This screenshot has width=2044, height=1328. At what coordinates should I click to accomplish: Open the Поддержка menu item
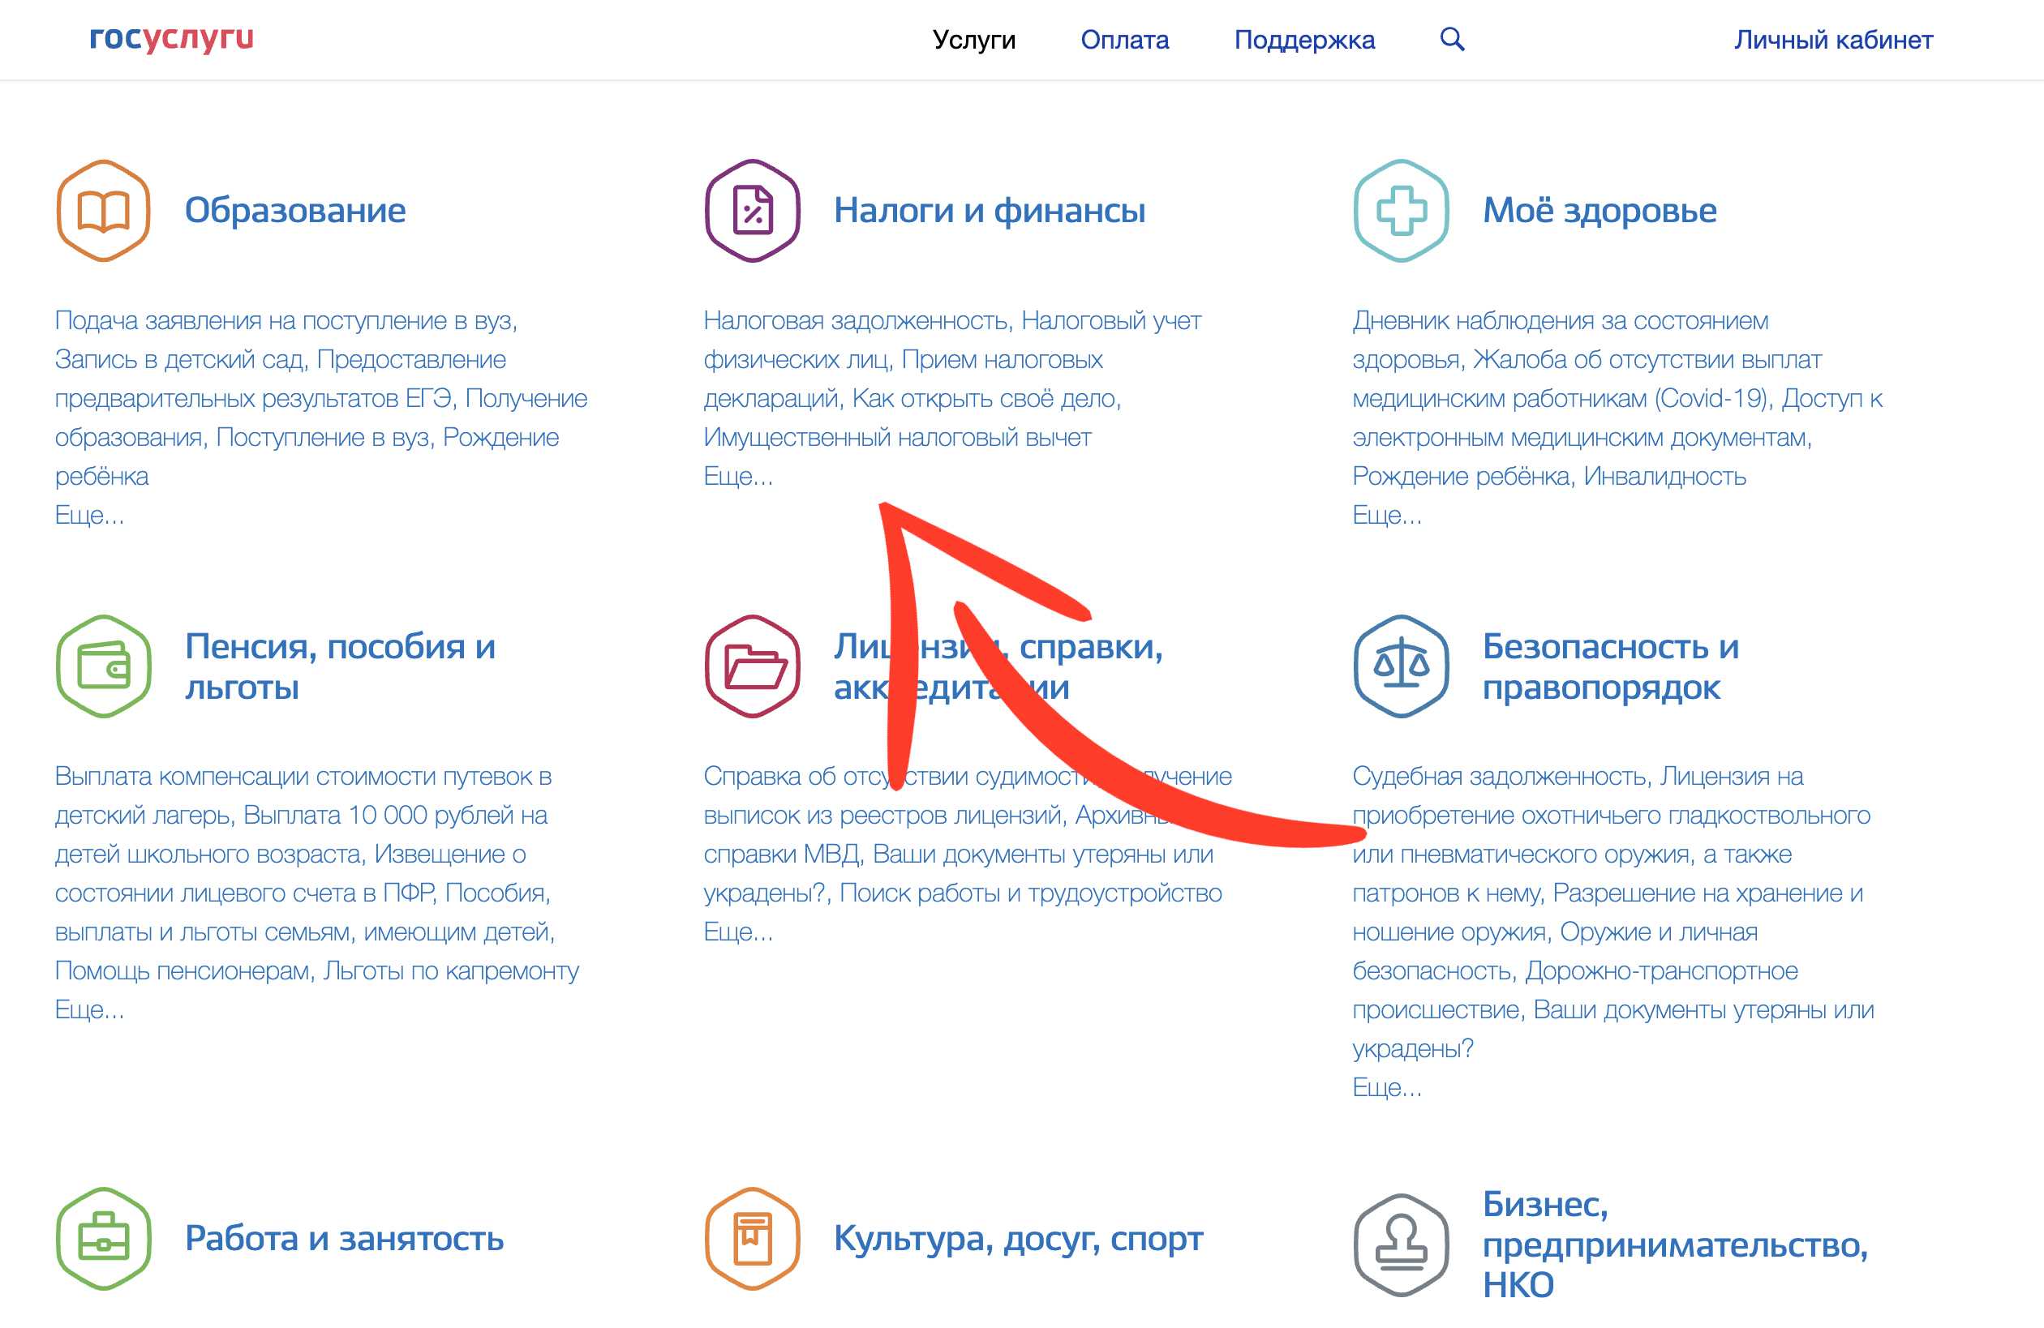[x=1304, y=40]
